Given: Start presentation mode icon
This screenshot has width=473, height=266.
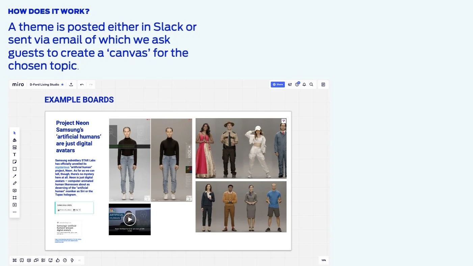Looking at the screenshot, I should click(22, 260).
